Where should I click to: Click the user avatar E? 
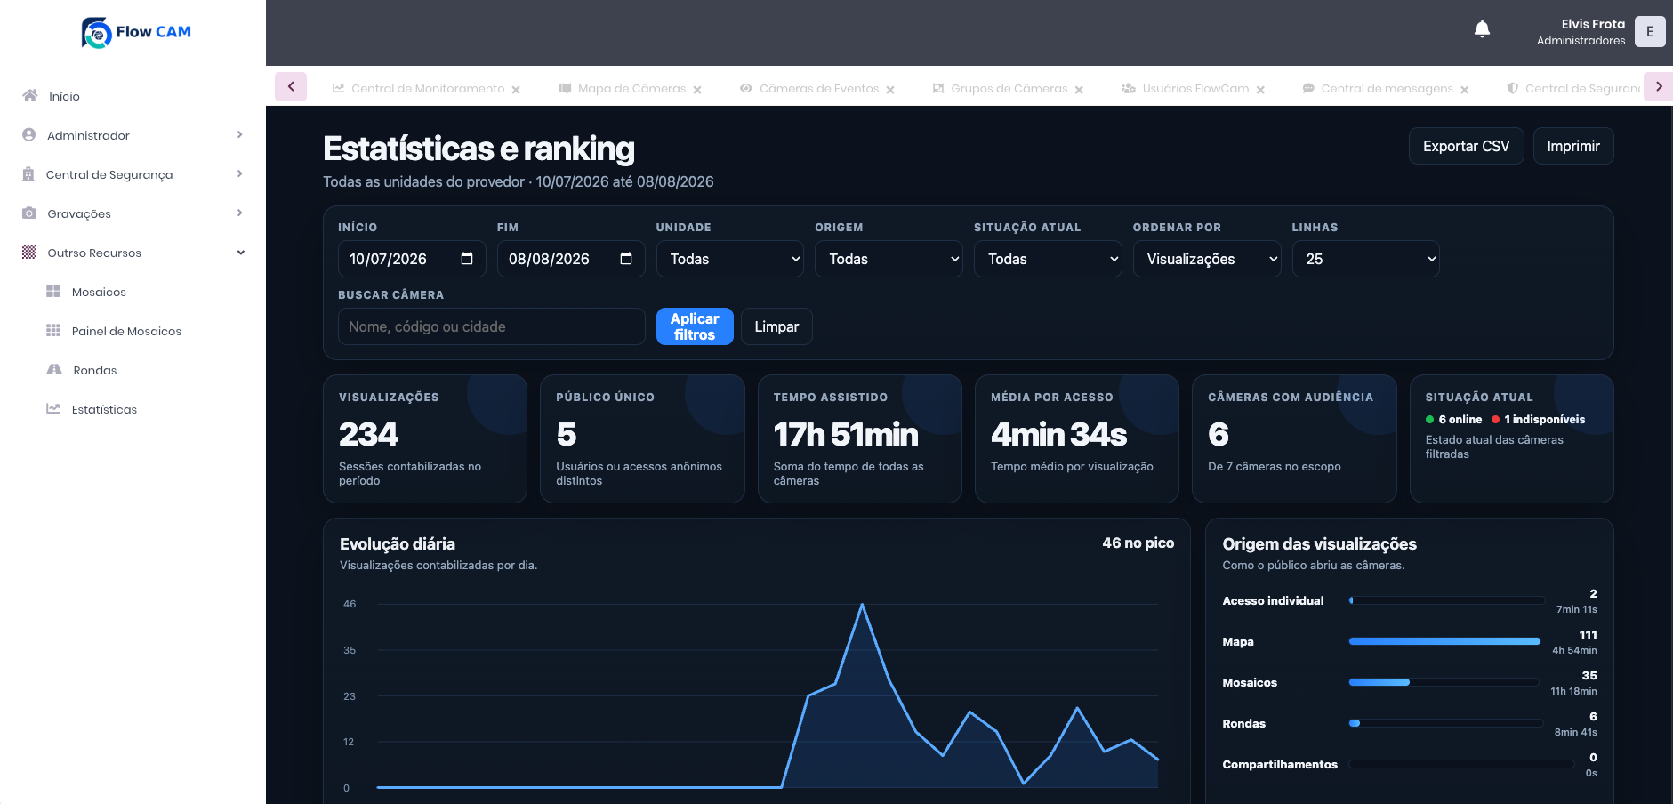click(1650, 31)
